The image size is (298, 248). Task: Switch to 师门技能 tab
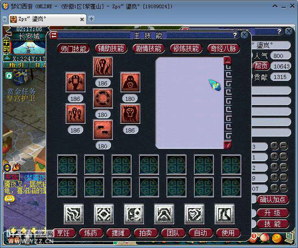point(74,49)
